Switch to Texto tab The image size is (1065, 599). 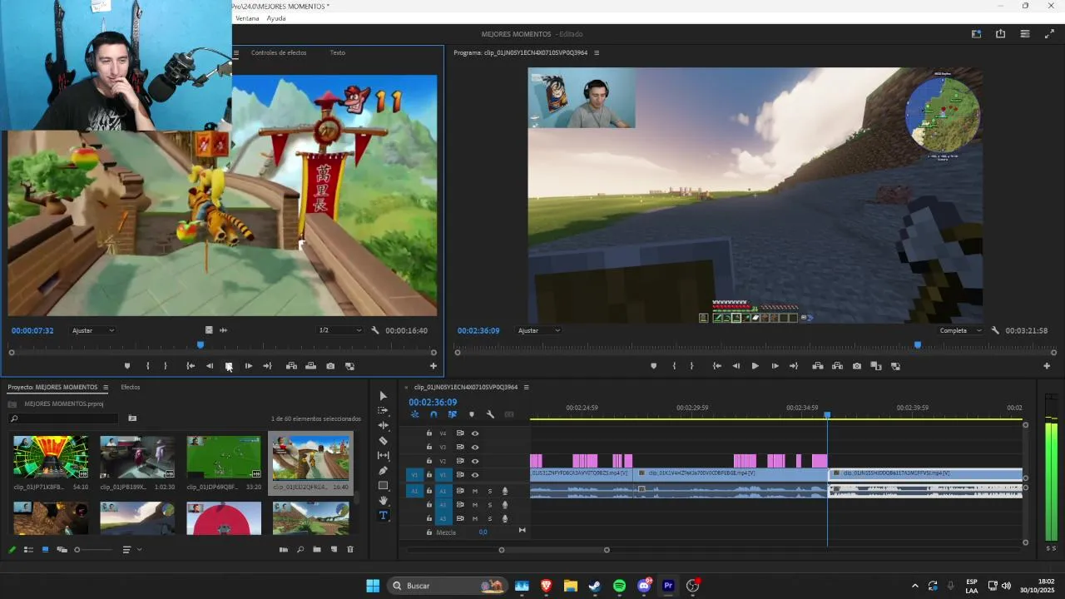coord(337,52)
